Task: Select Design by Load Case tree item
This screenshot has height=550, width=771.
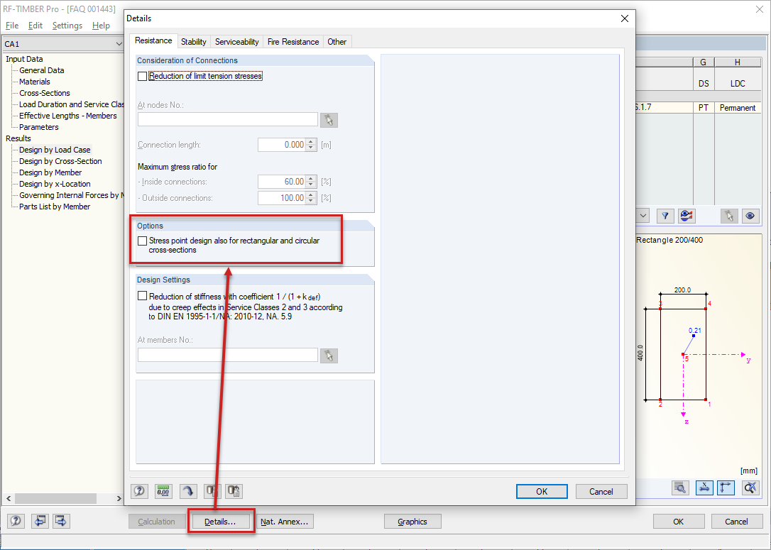Action: click(x=55, y=150)
